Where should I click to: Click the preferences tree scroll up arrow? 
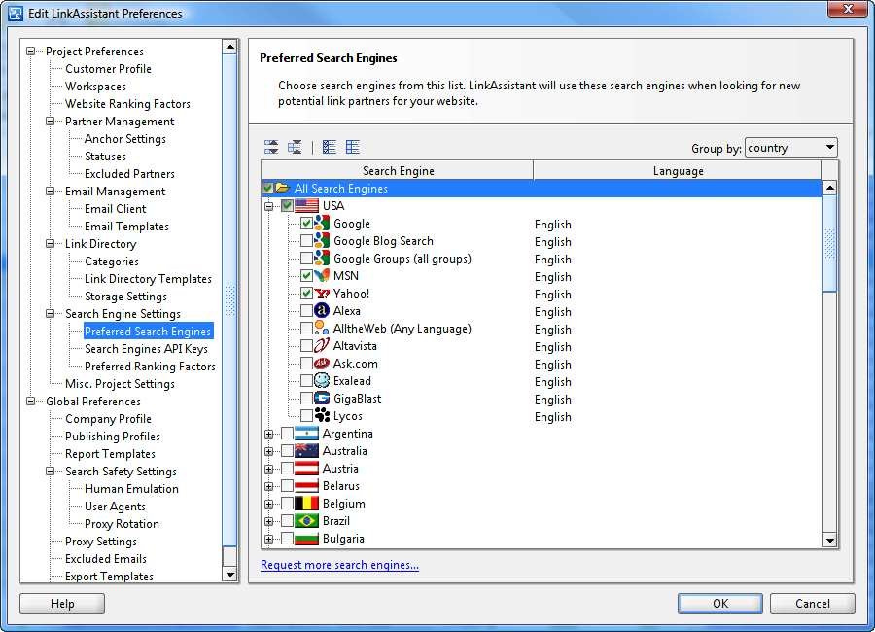pos(229,47)
